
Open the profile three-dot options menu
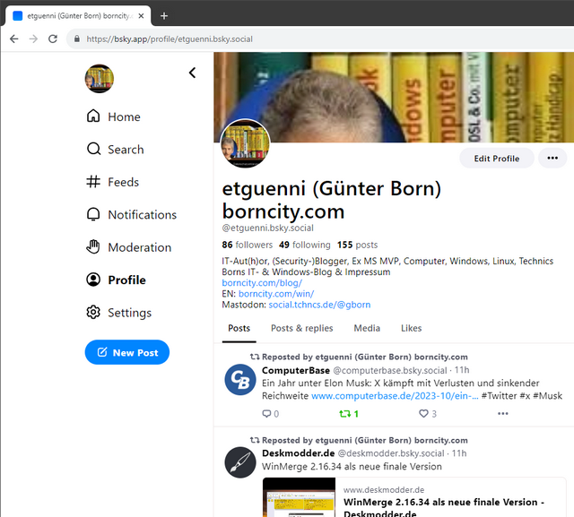point(552,158)
